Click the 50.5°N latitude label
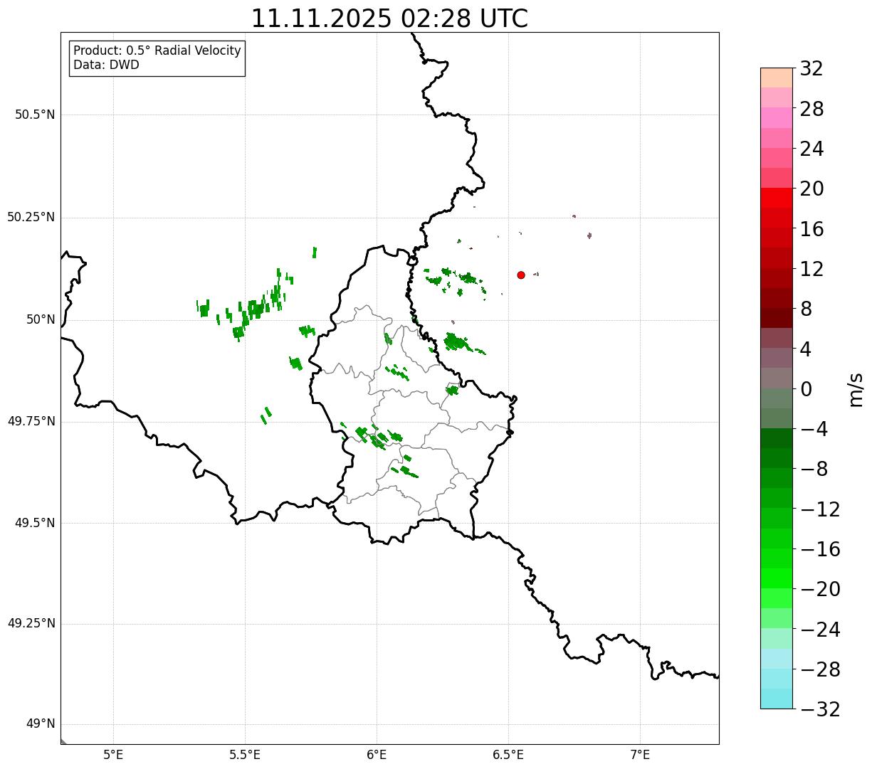 [35, 115]
